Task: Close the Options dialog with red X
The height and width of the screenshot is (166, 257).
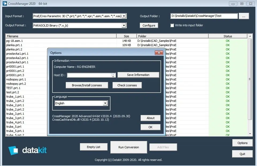Action: point(159,53)
